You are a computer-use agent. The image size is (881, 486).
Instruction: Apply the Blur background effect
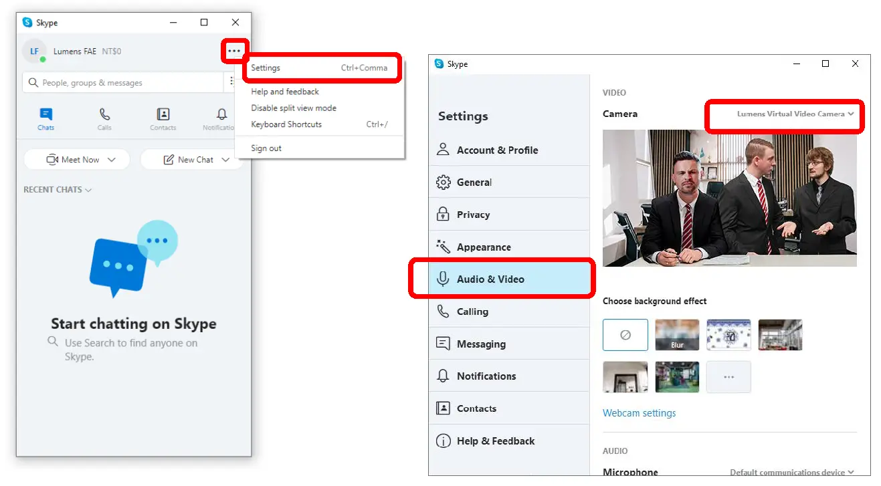pyautogui.click(x=677, y=335)
